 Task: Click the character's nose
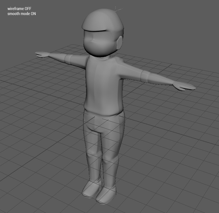(x=91, y=41)
